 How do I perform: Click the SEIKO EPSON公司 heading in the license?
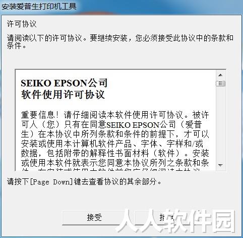pyautogui.click(x=64, y=83)
